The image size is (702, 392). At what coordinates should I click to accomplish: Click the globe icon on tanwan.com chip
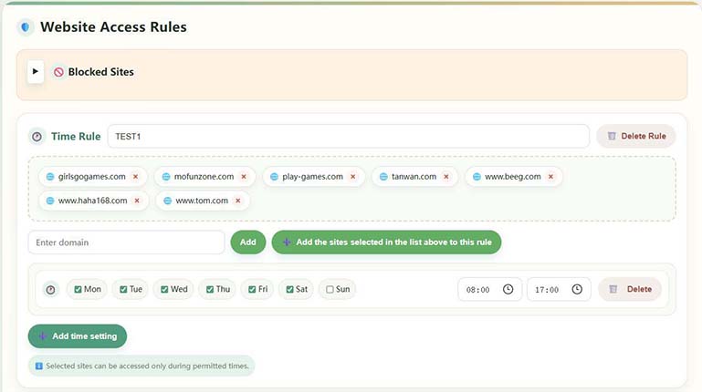tap(383, 177)
